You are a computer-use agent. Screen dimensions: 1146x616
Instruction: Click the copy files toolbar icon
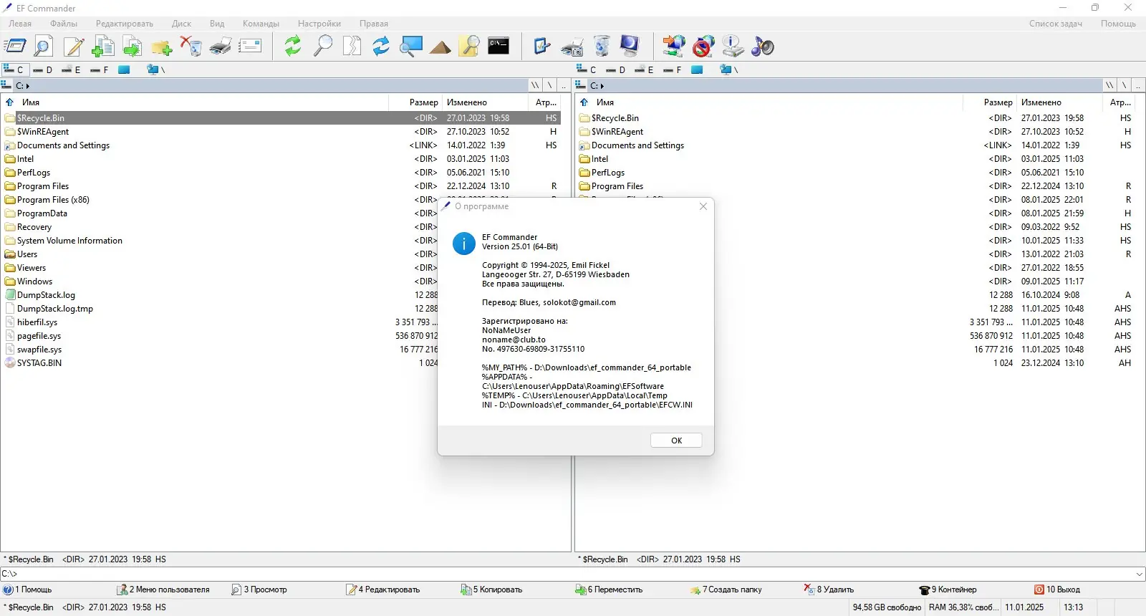(x=103, y=47)
